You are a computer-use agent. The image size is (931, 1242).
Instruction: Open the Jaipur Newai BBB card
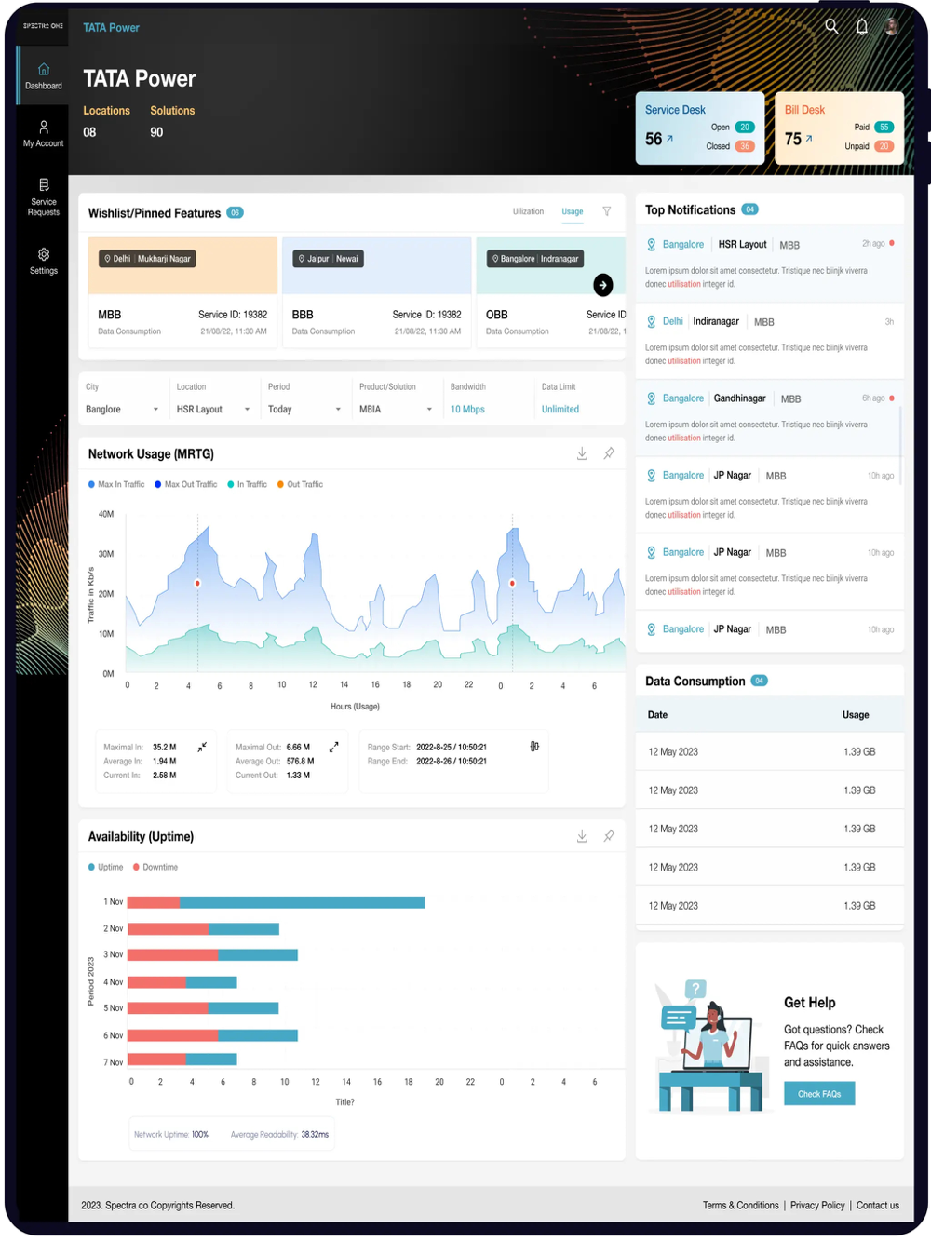pyautogui.click(x=376, y=292)
